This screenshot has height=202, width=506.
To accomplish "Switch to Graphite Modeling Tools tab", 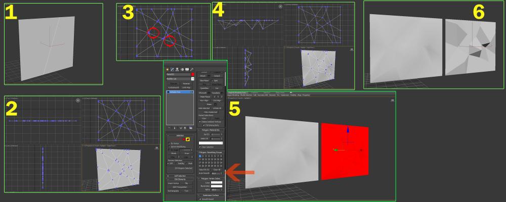I will (237, 93).
